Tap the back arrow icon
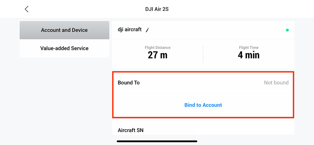Screen dimensions: 314x145 tap(26, 9)
